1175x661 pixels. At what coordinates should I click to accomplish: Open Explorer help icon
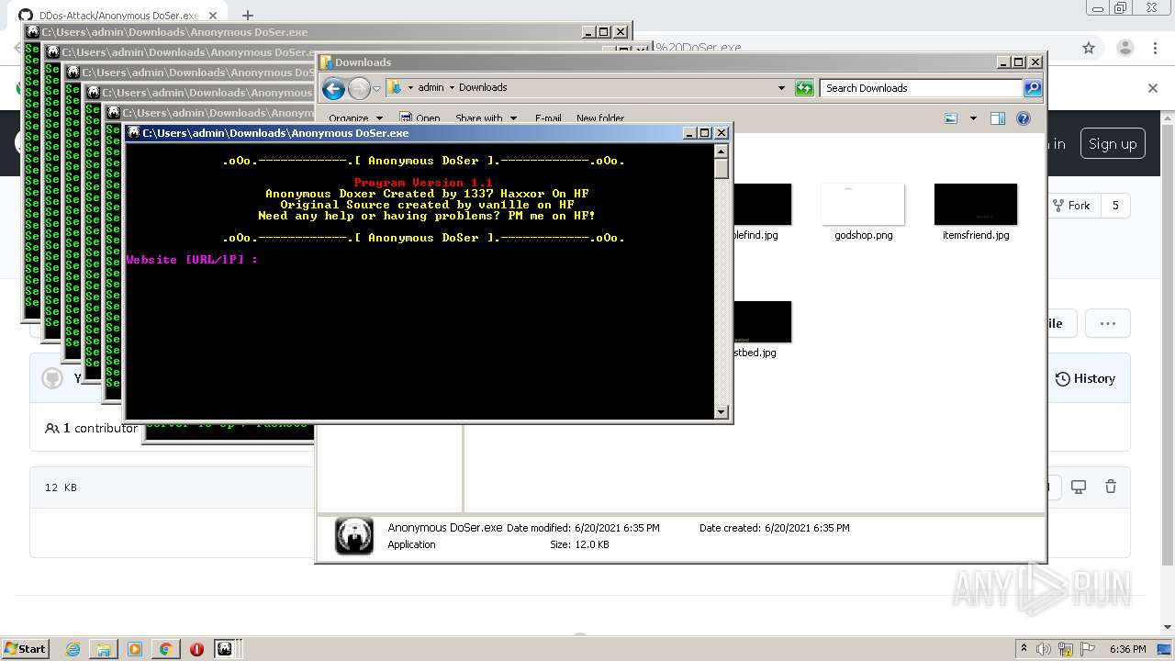[1024, 118]
